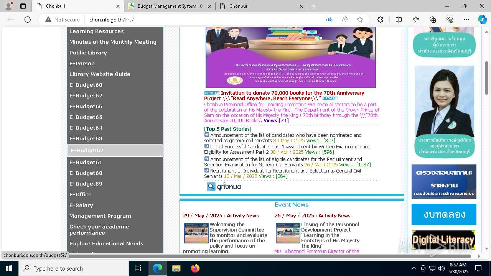Open a new tab with plus icon

tap(314, 6)
